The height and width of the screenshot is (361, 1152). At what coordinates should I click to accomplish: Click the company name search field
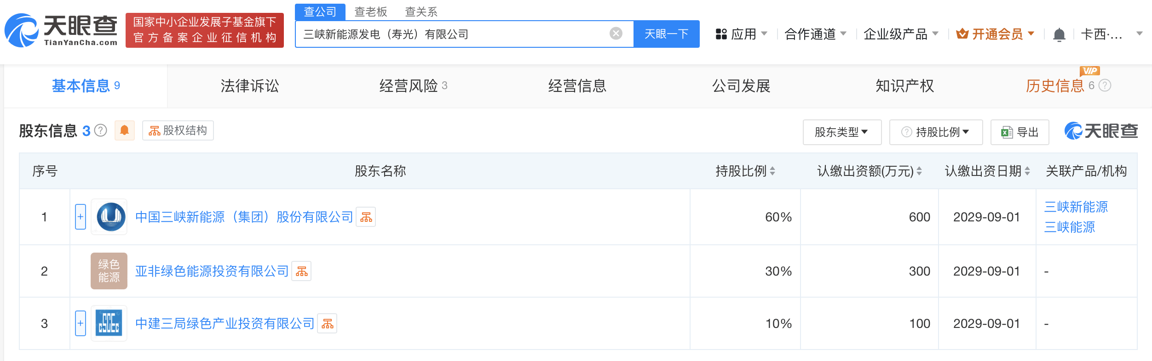pos(453,34)
